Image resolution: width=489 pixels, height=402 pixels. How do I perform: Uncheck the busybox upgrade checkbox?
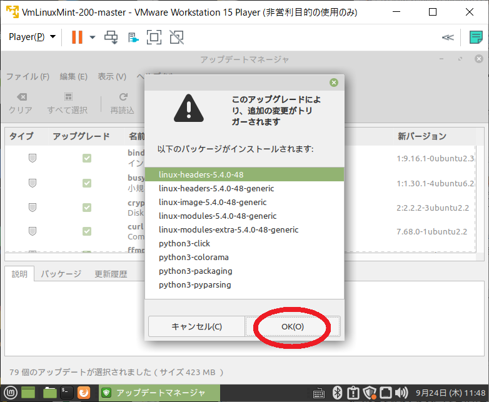click(87, 183)
